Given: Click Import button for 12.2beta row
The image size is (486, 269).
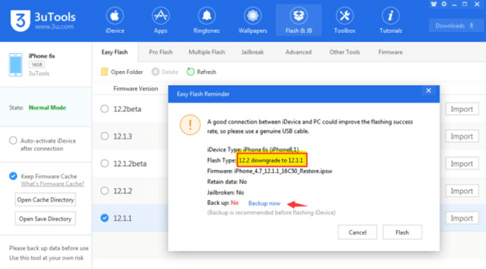Looking at the screenshot, I should click(x=462, y=109).
